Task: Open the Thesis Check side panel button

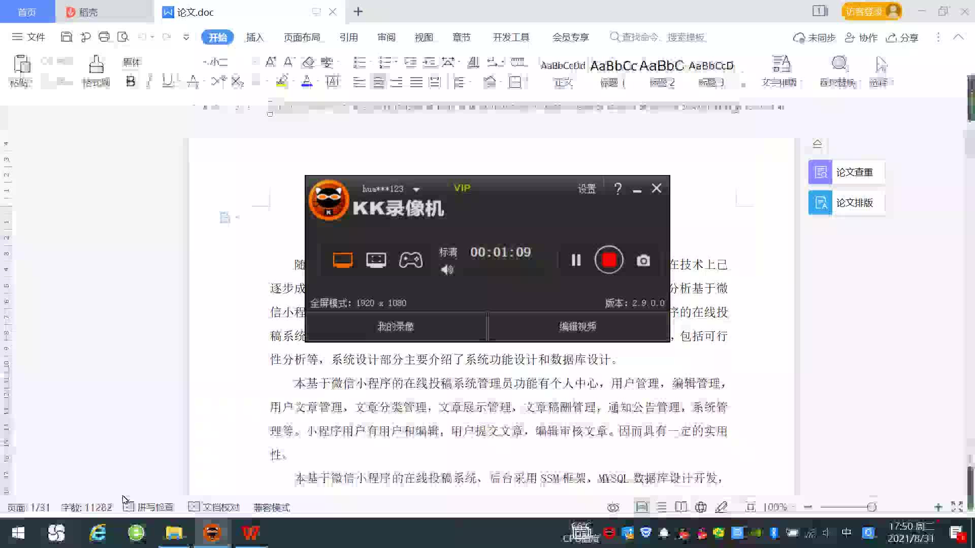Action: [846, 172]
